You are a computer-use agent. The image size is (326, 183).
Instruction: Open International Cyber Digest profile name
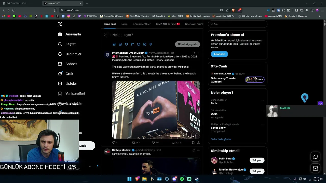[x=128, y=53]
